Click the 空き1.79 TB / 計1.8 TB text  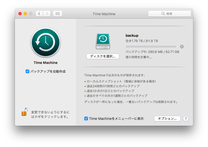click(142, 41)
